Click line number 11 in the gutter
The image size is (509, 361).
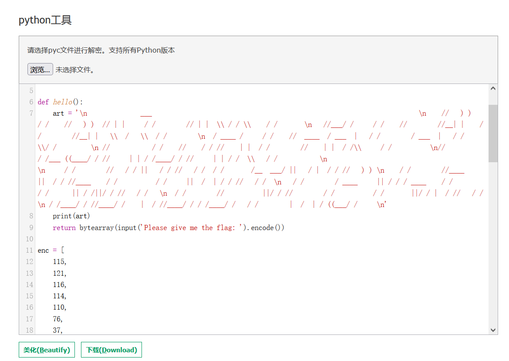point(29,251)
